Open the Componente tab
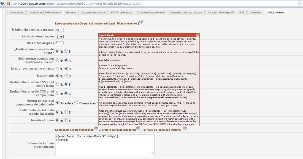 click(x=17, y=12)
